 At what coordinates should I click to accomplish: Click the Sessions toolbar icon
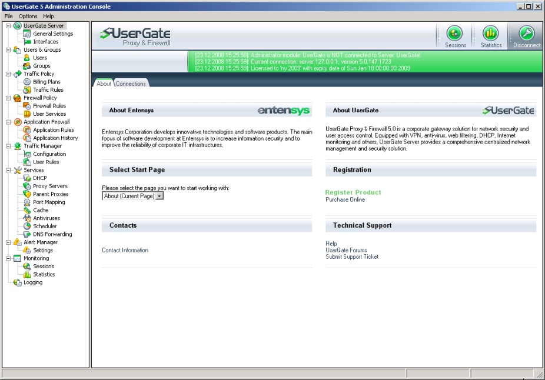tap(454, 34)
